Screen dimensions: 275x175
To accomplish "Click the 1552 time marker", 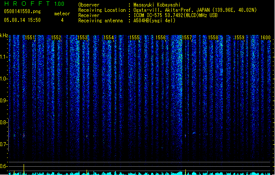I will (56, 38).
